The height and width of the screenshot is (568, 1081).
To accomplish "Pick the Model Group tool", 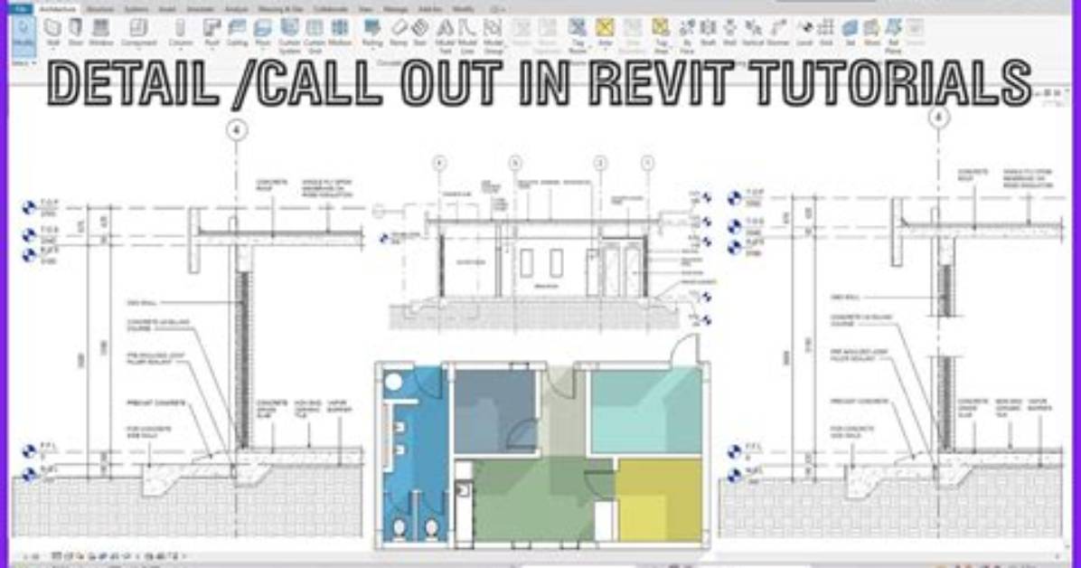I will point(493,34).
